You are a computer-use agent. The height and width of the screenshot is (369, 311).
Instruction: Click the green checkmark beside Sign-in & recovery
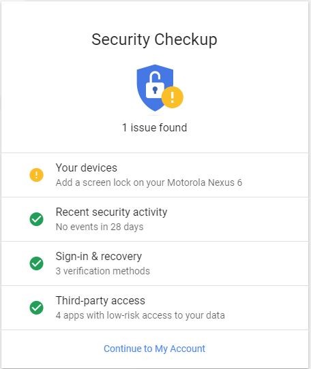click(x=36, y=263)
